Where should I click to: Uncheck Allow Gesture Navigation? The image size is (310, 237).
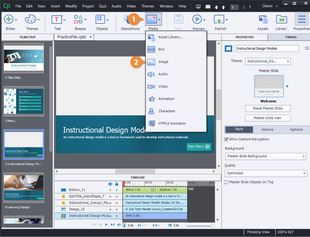(x=226, y=139)
